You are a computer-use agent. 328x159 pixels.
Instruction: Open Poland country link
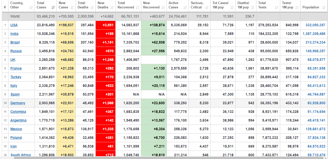[x=16, y=138]
